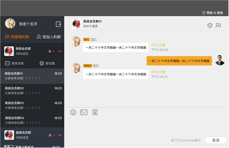Click the red unread dot on 高级会员群
Image resolution: width=229 pixels, height=148 pixels.
click(x=54, y=52)
